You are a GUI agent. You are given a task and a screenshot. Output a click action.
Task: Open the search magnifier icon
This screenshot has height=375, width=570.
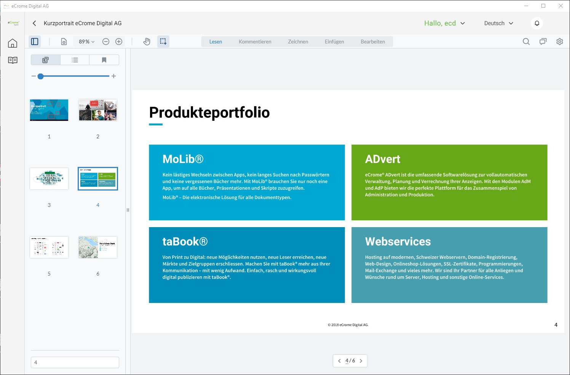coord(526,42)
